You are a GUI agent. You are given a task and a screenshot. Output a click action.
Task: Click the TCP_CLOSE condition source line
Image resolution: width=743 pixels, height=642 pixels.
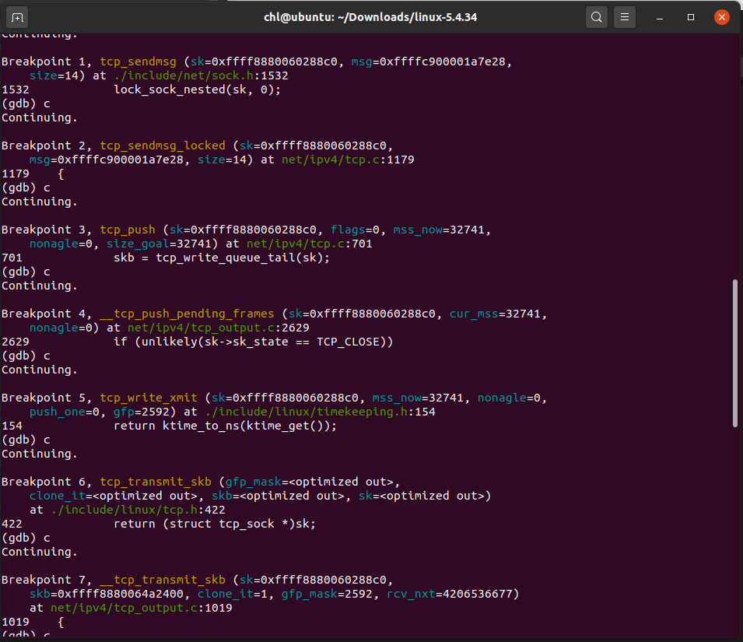[x=254, y=342]
